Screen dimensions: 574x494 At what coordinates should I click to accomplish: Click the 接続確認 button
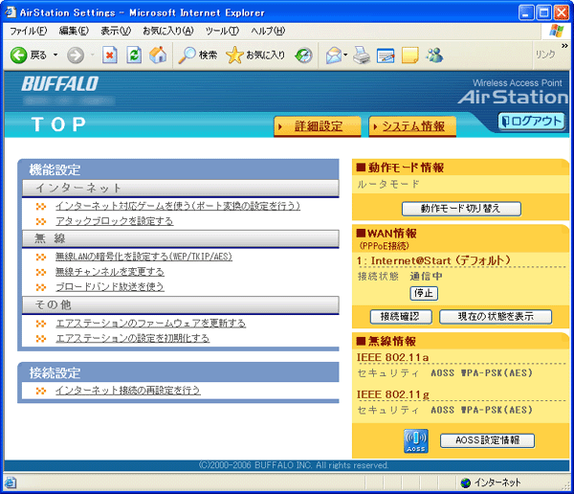[401, 316]
